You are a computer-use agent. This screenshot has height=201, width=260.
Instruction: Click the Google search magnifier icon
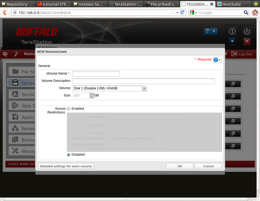[246, 12]
